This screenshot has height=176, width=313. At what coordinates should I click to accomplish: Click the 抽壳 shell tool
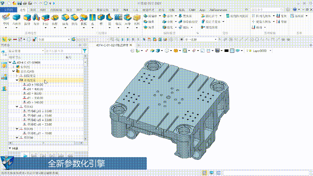click(x=149, y=21)
